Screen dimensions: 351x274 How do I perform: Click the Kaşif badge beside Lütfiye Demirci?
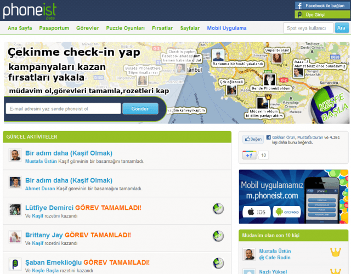[218, 209]
